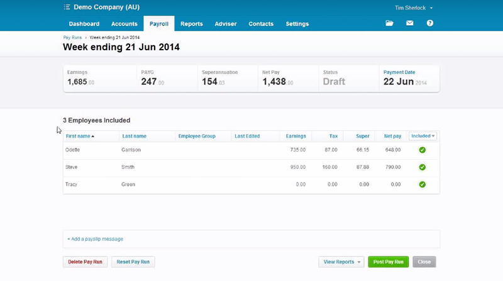Click the help question mark icon
Screen dimensions: 503x281
click(x=430, y=24)
